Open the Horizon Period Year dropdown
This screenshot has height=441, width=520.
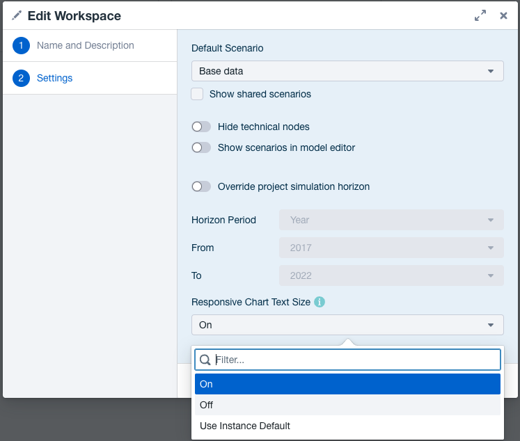click(x=391, y=220)
